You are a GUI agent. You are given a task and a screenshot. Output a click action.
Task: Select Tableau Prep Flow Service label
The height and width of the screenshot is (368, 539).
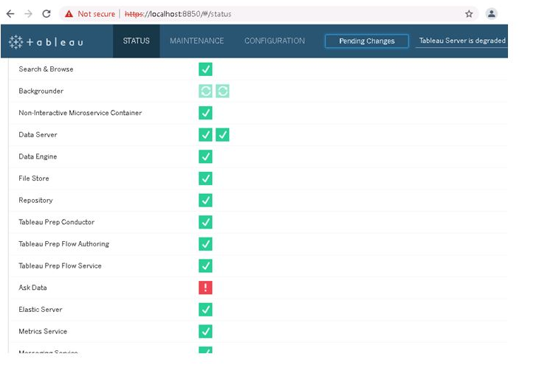[60, 265]
